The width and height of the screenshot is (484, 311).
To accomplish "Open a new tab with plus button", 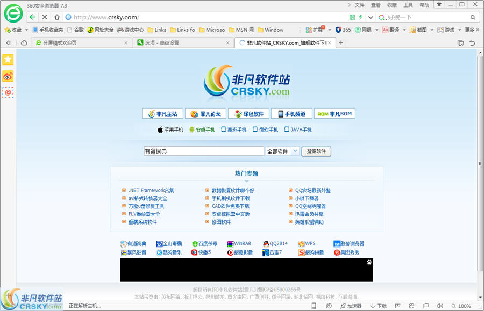I will (341, 42).
